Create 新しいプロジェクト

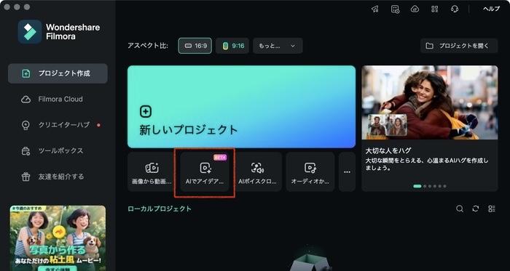coord(241,107)
